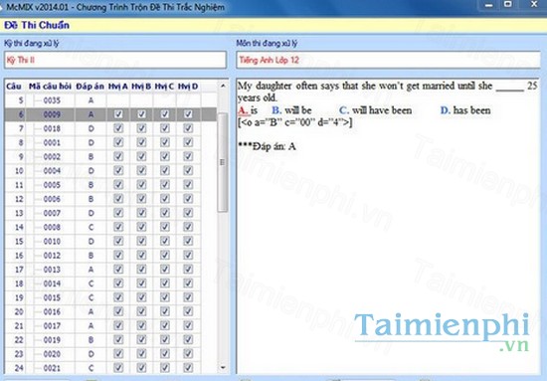Image resolution: width=547 pixels, height=381 pixels.
Task: Toggle Hvị D checkbox for question 15
Action: click(x=188, y=241)
